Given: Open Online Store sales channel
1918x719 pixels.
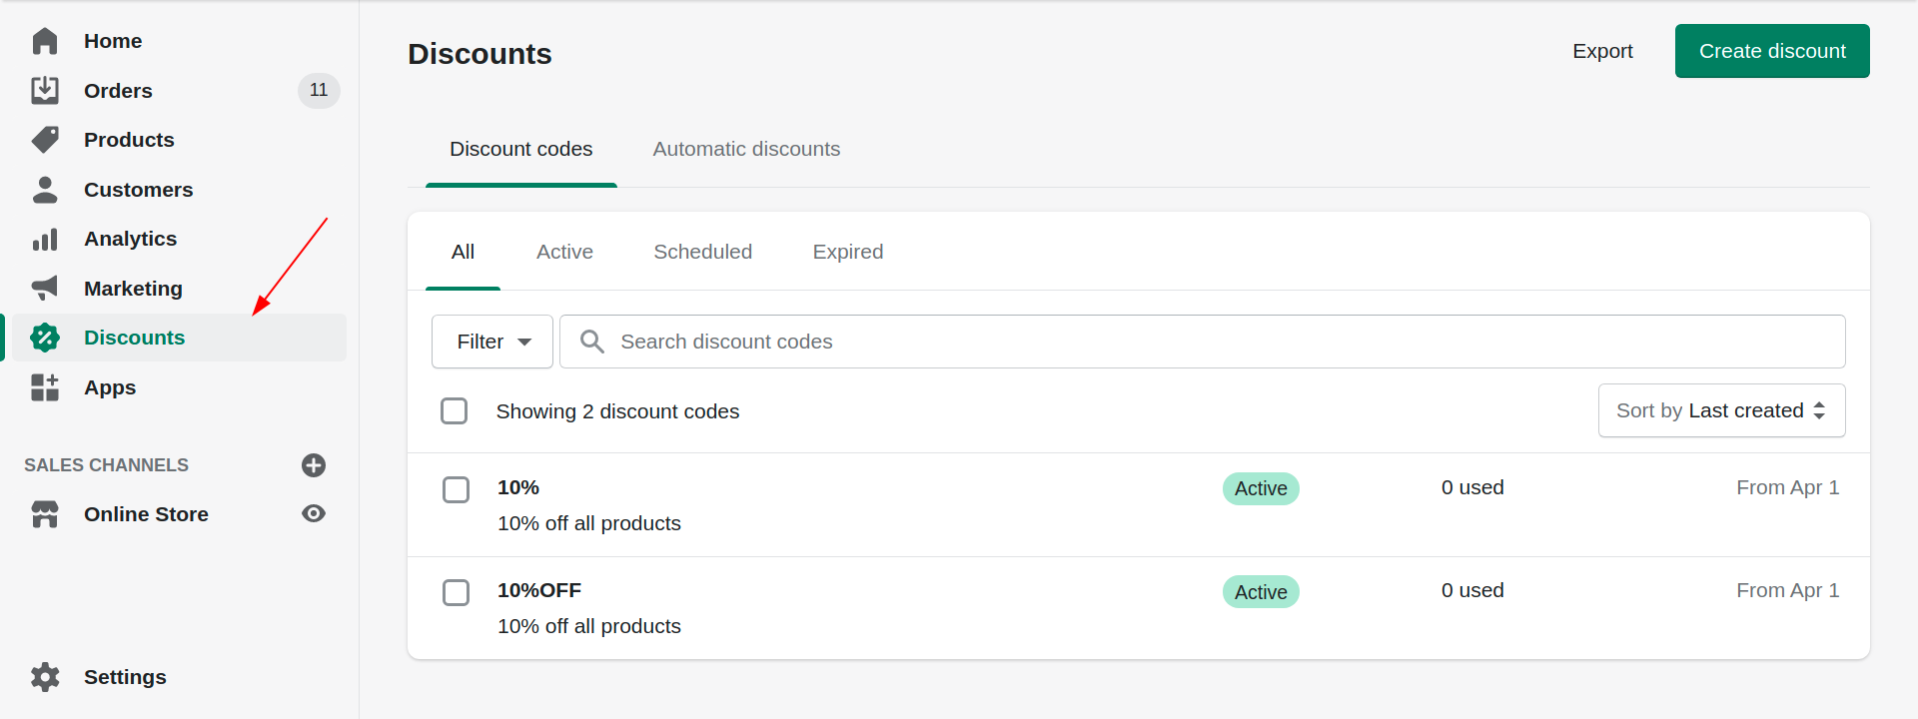Looking at the screenshot, I should 146,514.
